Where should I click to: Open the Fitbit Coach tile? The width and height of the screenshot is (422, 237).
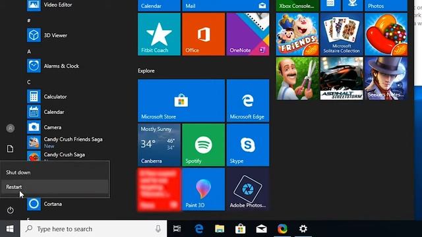159,34
